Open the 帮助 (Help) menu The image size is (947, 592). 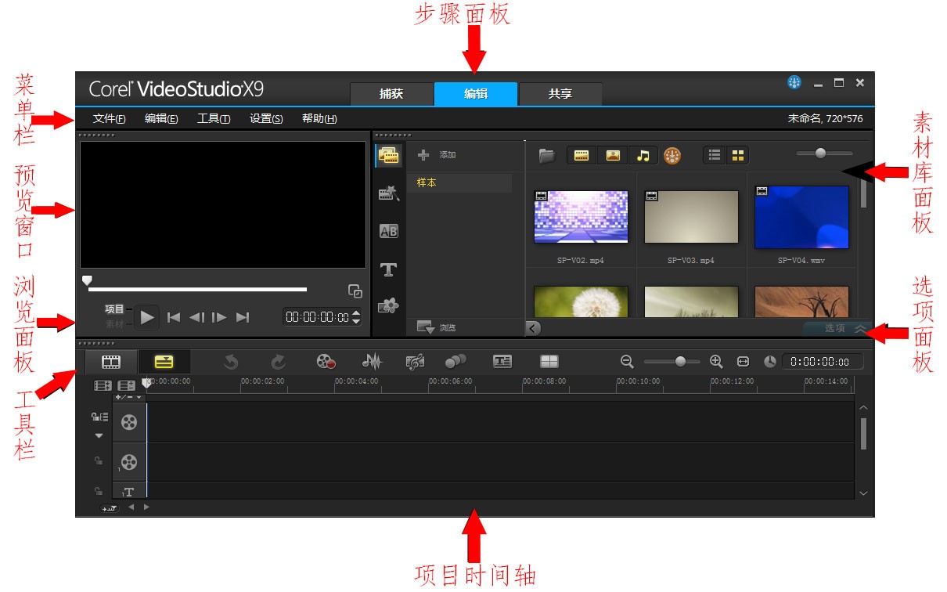coord(319,118)
